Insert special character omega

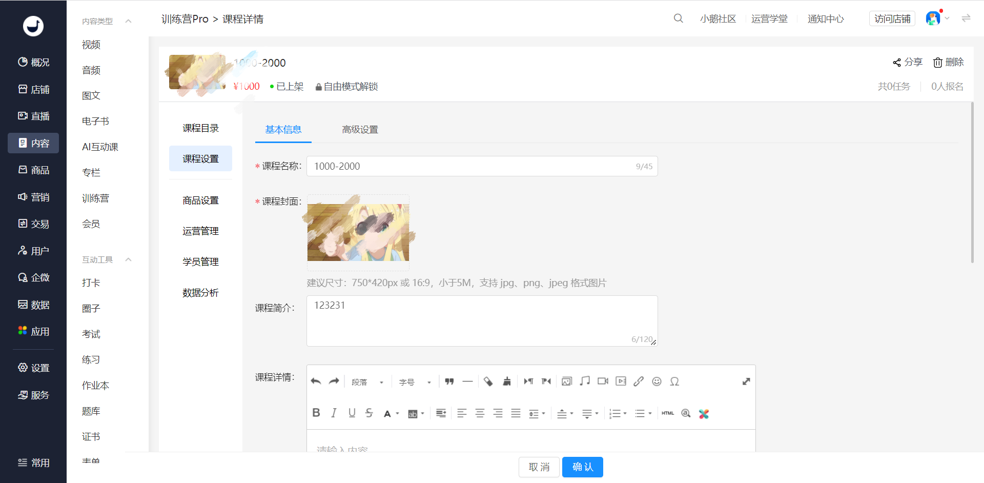pos(674,381)
